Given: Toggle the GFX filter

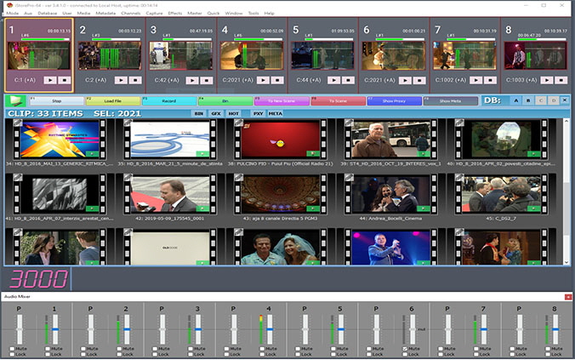Looking at the screenshot, I should point(216,114).
